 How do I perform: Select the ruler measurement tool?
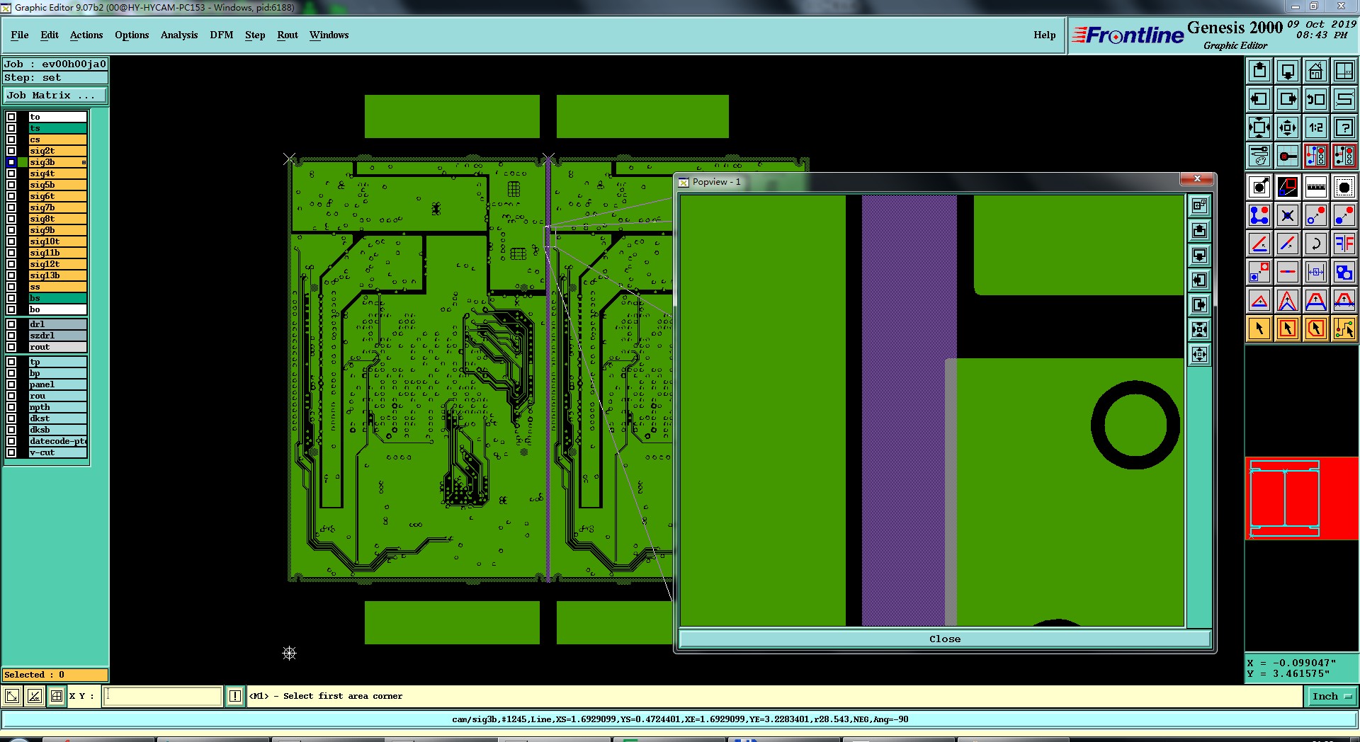(x=1316, y=188)
